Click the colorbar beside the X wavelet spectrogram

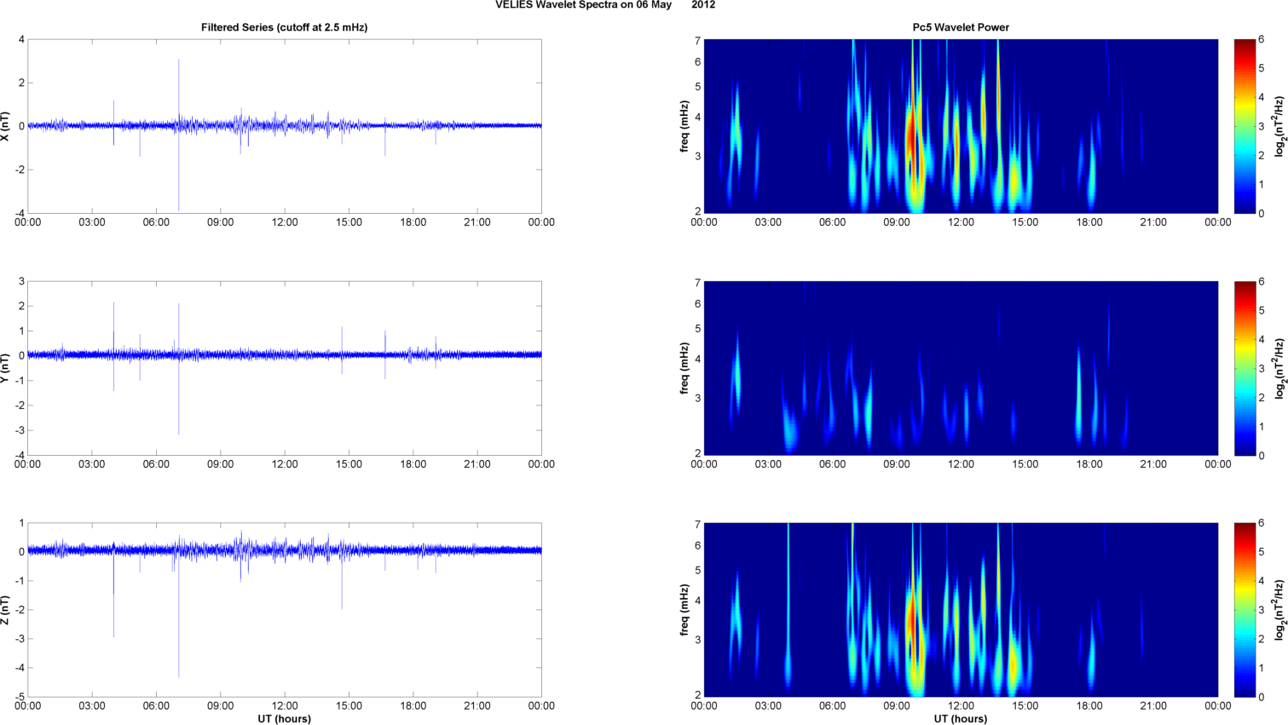click(x=1245, y=126)
